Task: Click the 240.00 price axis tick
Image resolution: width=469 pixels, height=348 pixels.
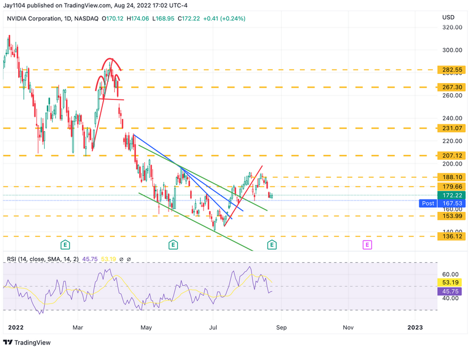Action: pyautogui.click(x=452, y=118)
